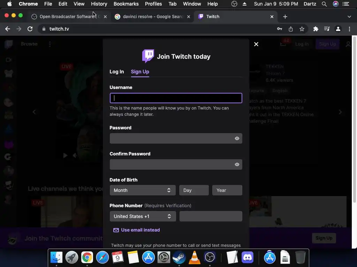Open the Window menu
Viewport: 357px width, 267px height.
[x=192, y=4]
